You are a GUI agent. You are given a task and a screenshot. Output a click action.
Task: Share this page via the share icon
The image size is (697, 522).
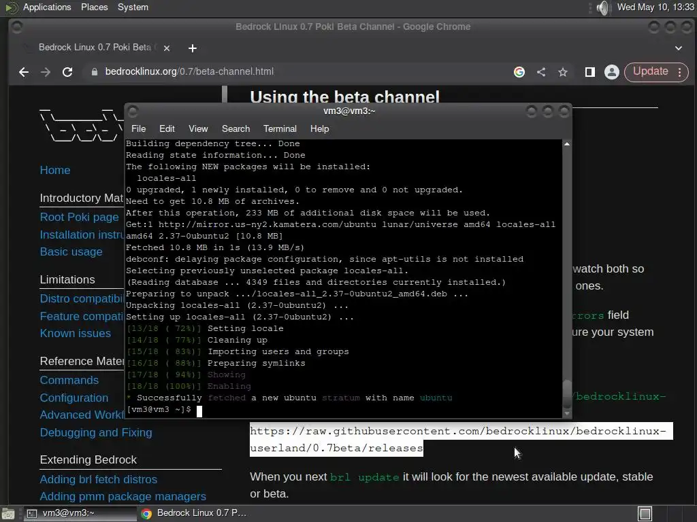(541, 72)
